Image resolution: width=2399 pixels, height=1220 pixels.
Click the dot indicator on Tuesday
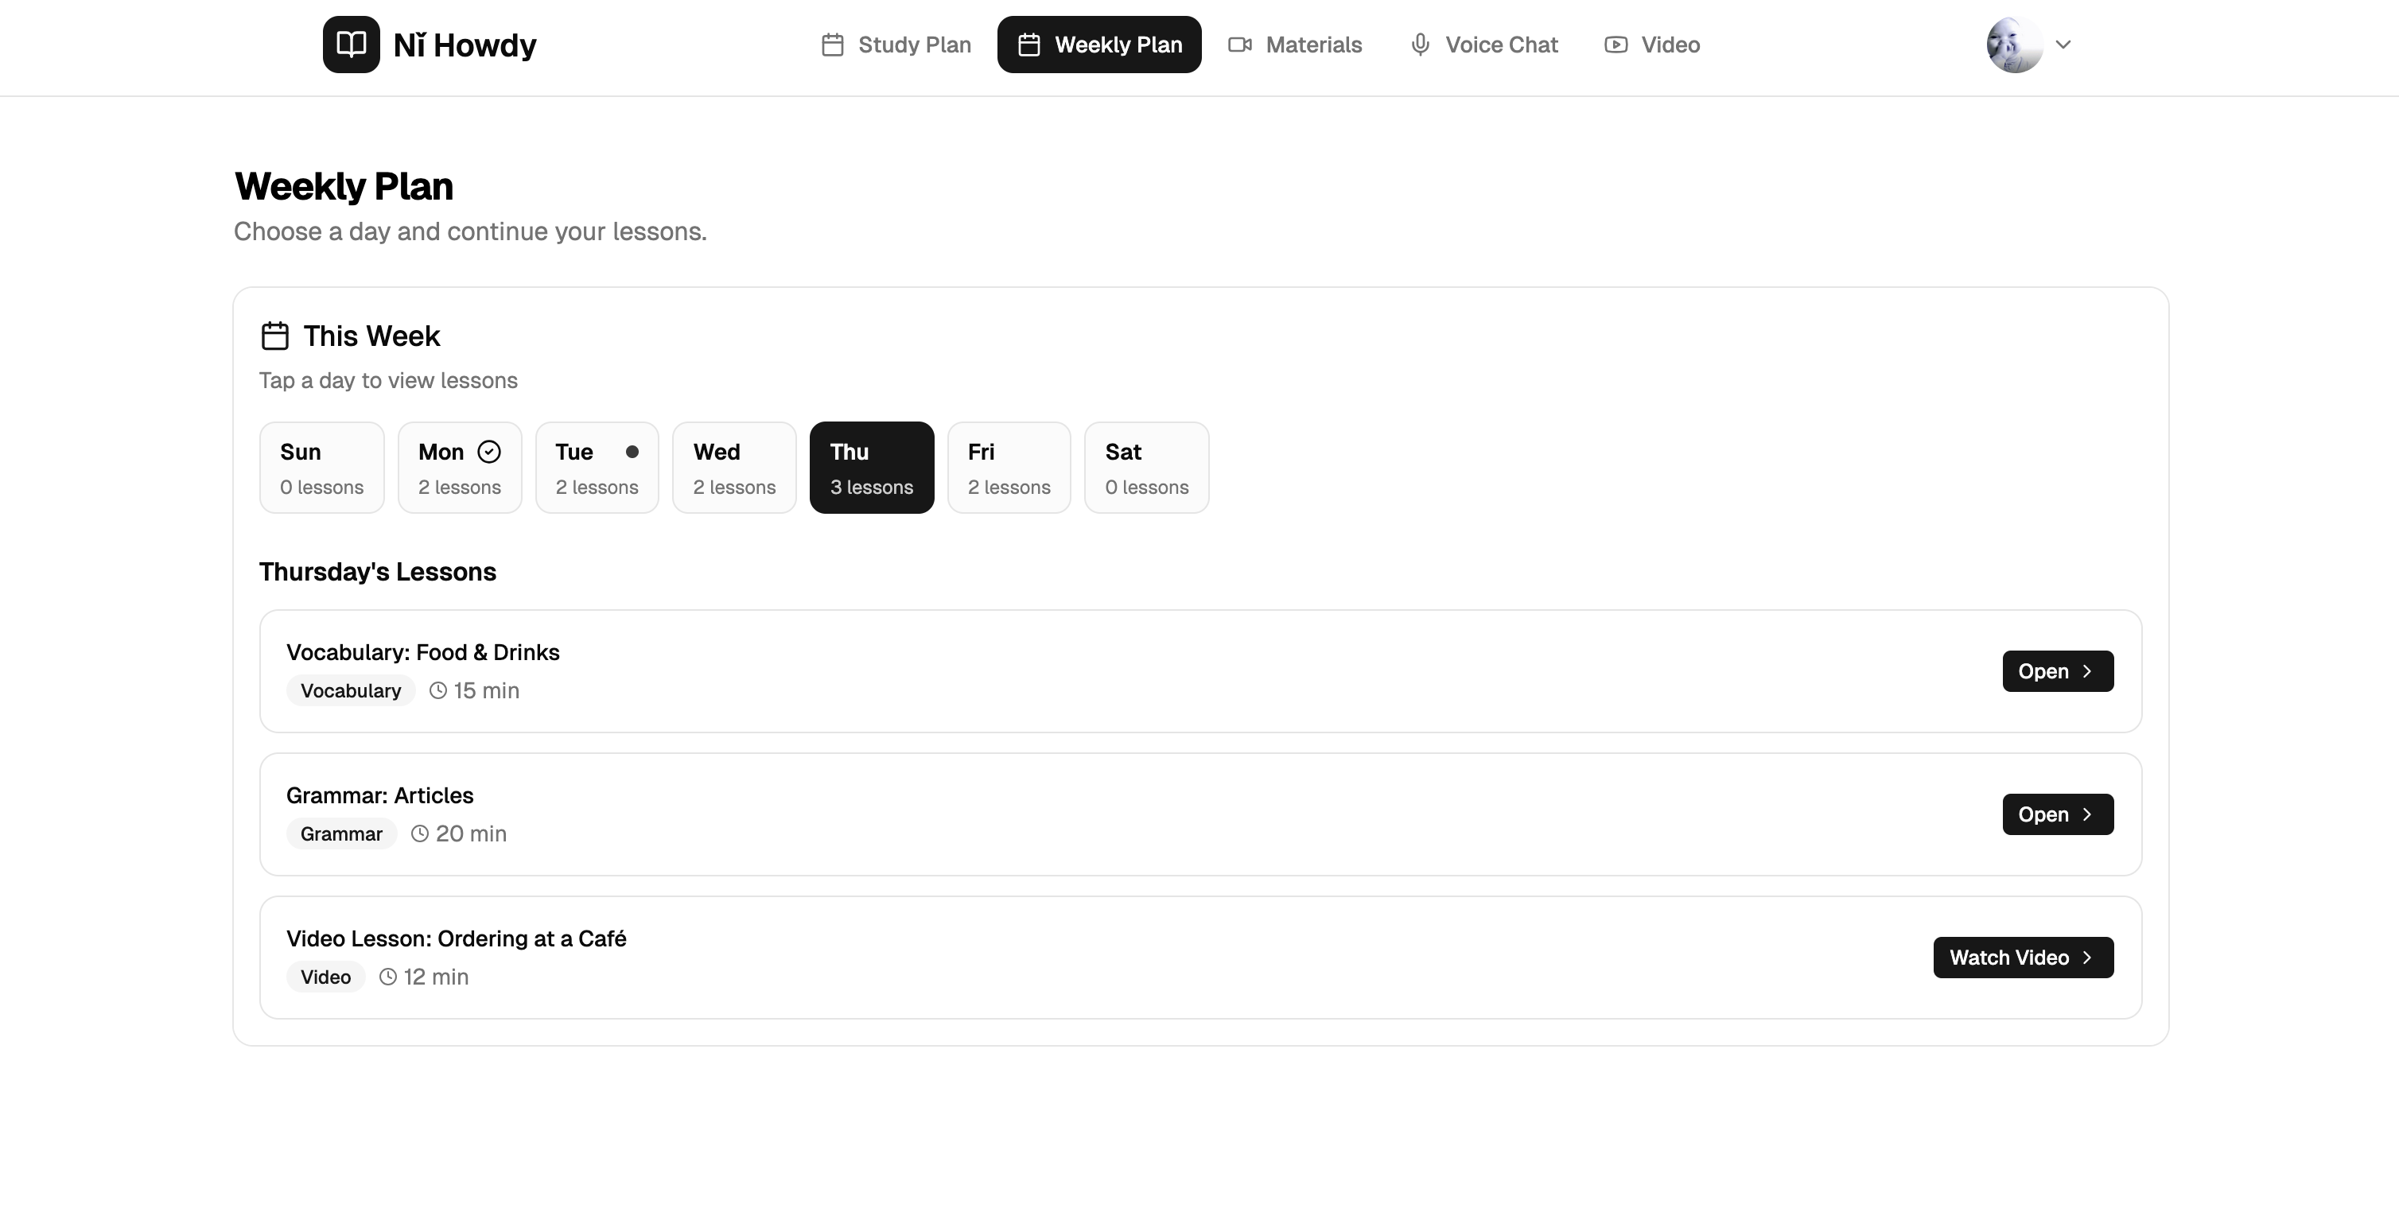pos(632,452)
